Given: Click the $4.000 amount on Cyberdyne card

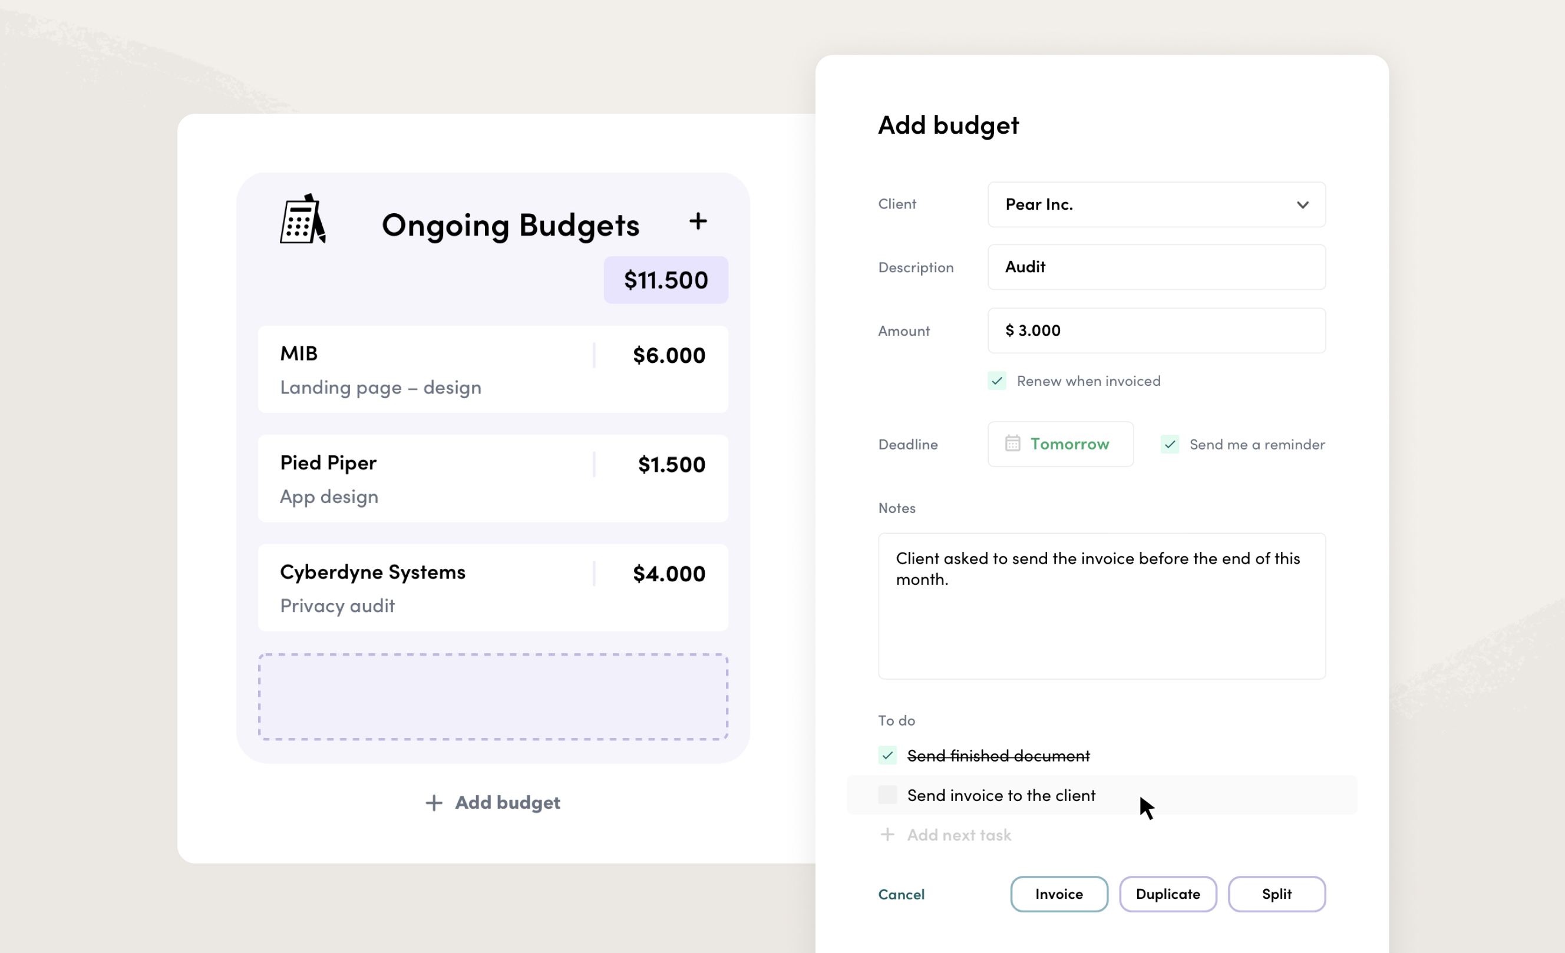Looking at the screenshot, I should tap(669, 574).
